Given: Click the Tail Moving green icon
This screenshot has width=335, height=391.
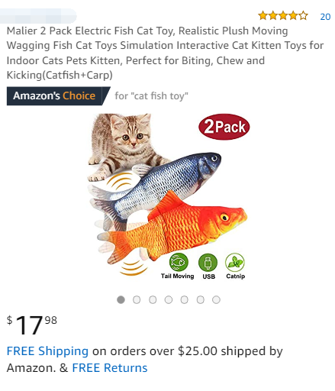Looking at the screenshot, I should tap(179, 262).
